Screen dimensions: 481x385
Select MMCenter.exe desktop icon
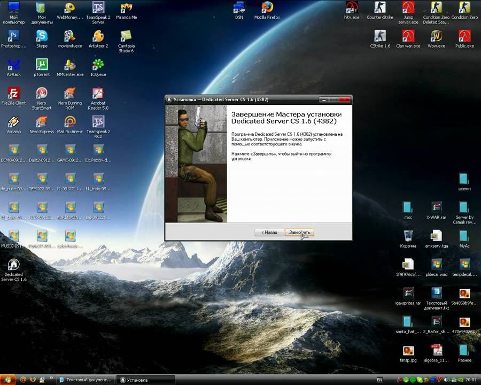coord(70,68)
